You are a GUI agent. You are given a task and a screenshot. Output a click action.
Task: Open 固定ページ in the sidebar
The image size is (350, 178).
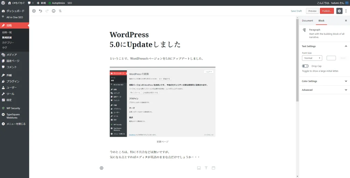pyautogui.click(x=14, y=61)
